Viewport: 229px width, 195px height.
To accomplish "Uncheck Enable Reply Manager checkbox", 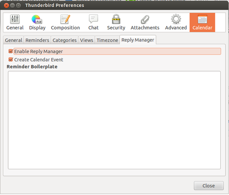I will [11, 51].
